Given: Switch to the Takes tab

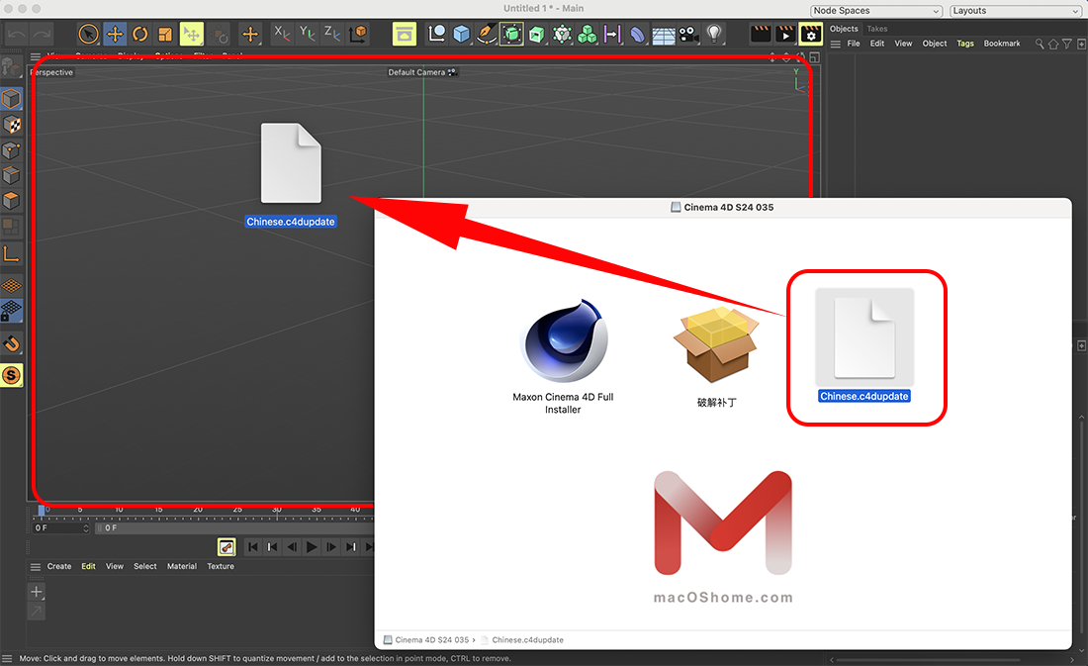Looking at the screenshot, I should click(x=877, y=29).
